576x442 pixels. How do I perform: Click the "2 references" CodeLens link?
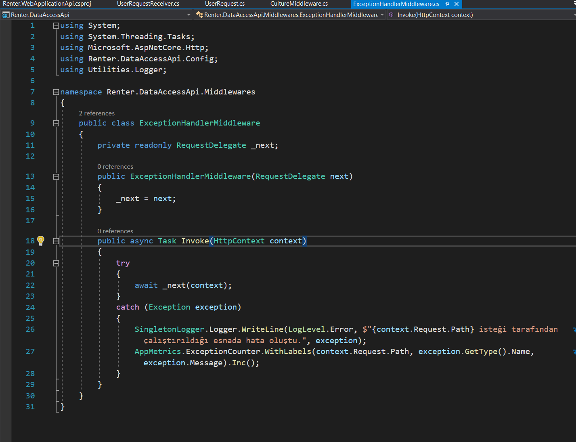[96, 113]
